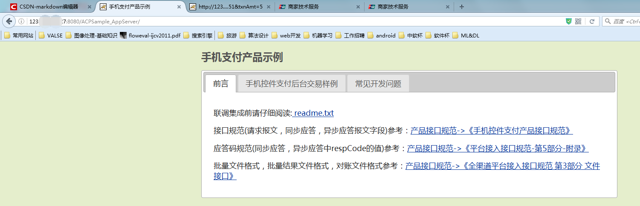Viewport: 640px width, 206px height.
Task: Open the QR code icon in address bar
Action: pyautogui.click(x=578, y=21)
